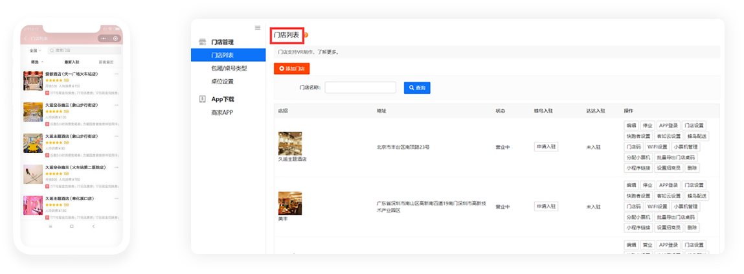The height and width of the screenshot is (274, 744).
Task: Tap the search icon in phone search bar
Action: pyautogui.click(x=51, y=50)
